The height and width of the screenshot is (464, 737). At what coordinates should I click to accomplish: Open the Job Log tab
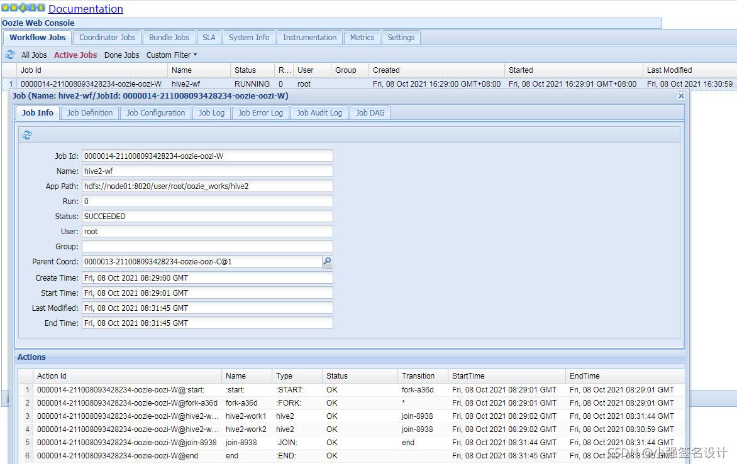pyautogui.click(x=211, y=112)
